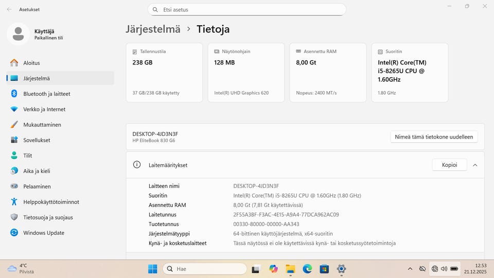Click the search magnifier icon in Etsi asetus
This screenshot has width=494, height=278.
click(x=155, y=10)
